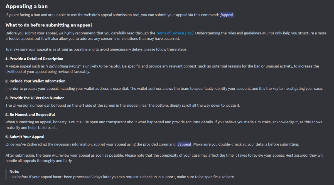
Task: Click the "5. Submit Your Appeal" heading
Action: coord(25,137)
